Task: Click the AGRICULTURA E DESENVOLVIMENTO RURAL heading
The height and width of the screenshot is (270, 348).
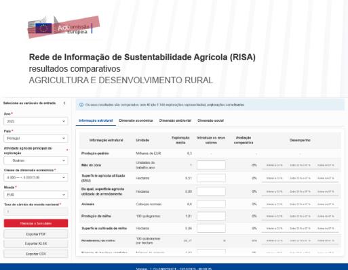Action: (x=121, y=81)
